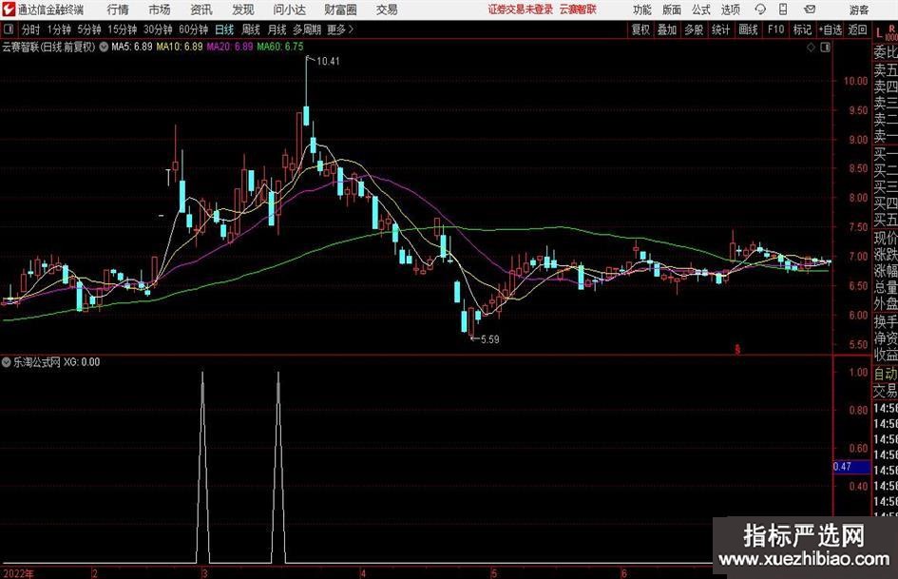The width and height of the screenshot is (898, 579).
Task: Switch to the 1分钟 period tab
Action: (x=59, y=29)
